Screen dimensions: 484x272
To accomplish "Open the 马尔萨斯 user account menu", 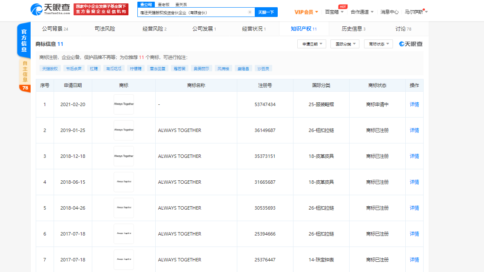I will tap(416, 12).
